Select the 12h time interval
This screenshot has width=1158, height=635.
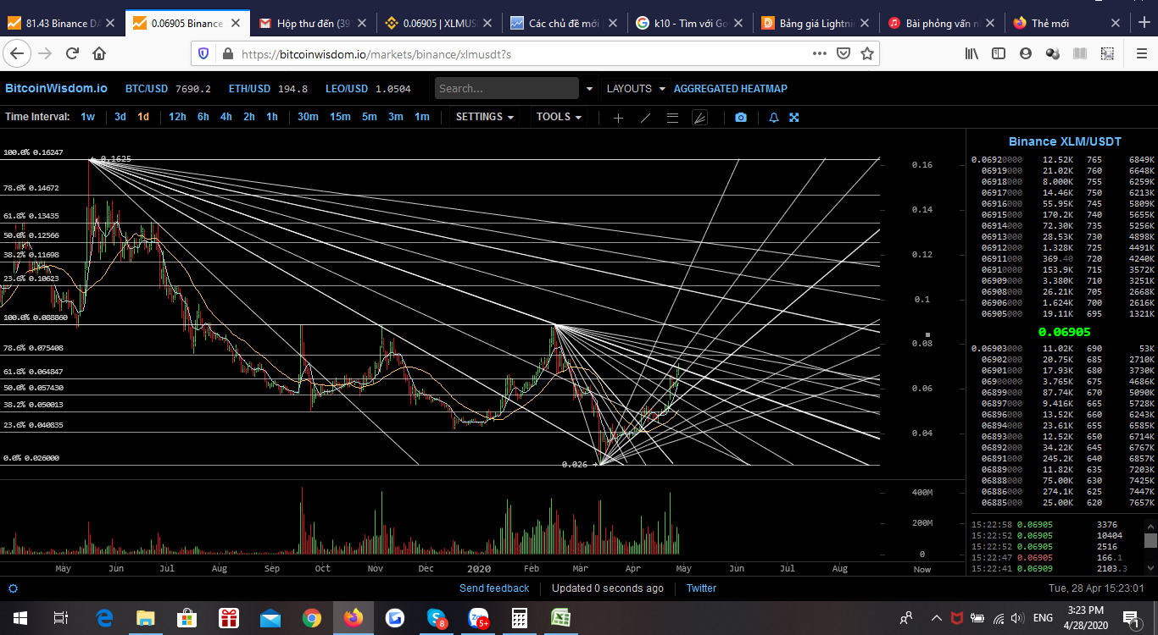[177, 117]
